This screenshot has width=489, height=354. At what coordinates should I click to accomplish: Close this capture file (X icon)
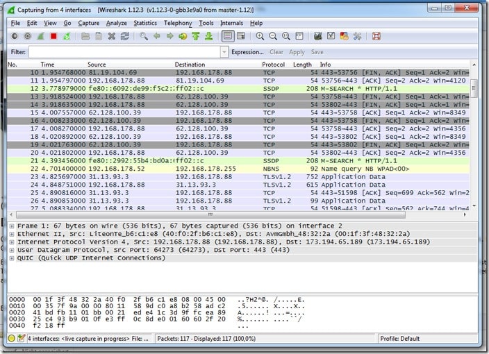coord(112,36)
